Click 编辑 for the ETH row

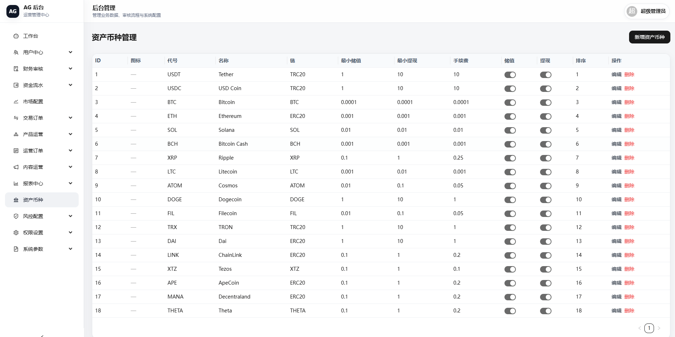(616, 116)
